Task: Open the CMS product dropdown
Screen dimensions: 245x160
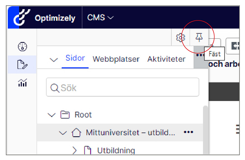Action: point(100,17)
